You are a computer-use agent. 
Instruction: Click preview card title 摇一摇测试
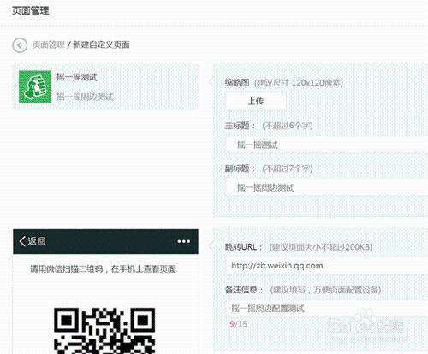coord(77,77)
